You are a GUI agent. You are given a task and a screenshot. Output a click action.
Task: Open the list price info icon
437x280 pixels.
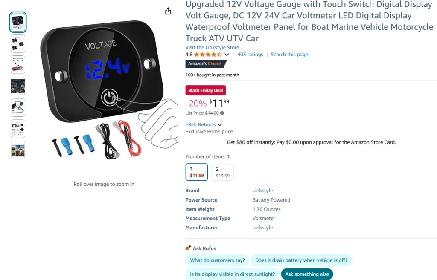(222, 113)
